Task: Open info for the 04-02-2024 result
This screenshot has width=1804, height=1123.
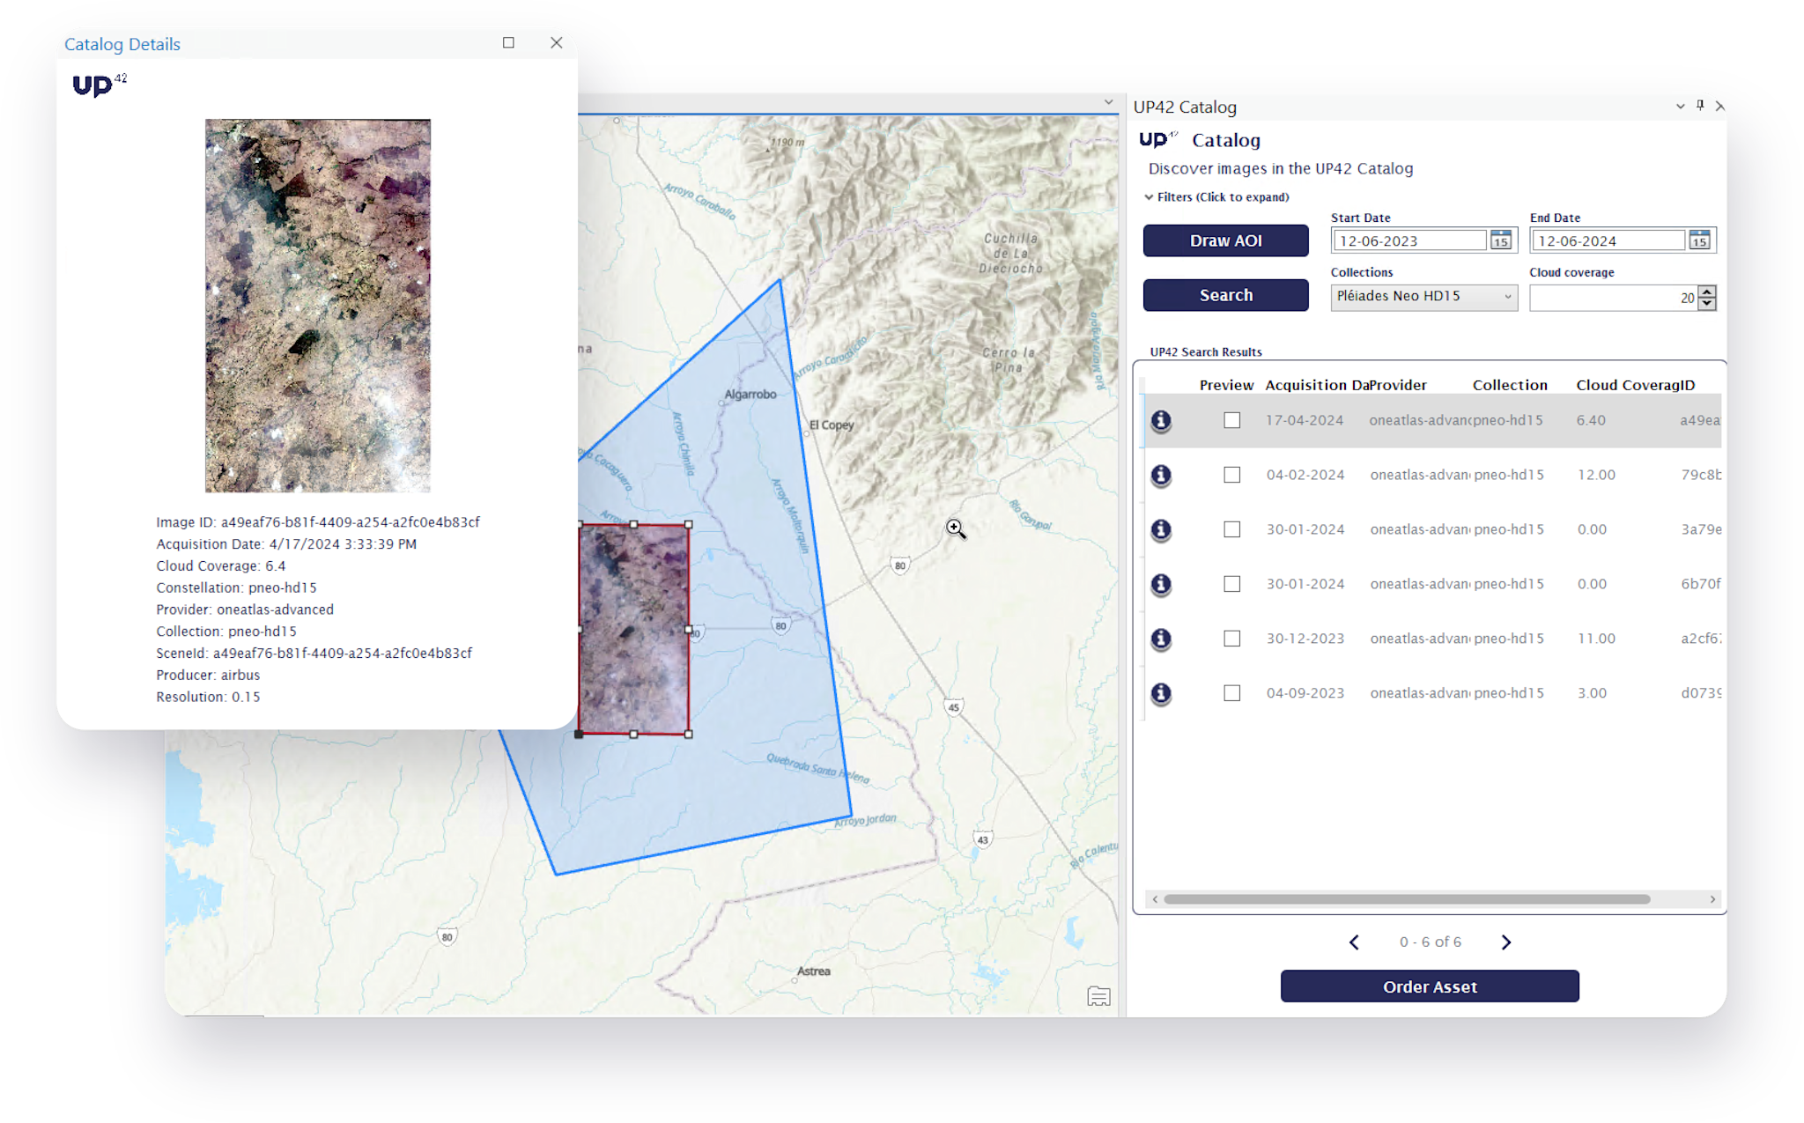Action: (1161, 476)
